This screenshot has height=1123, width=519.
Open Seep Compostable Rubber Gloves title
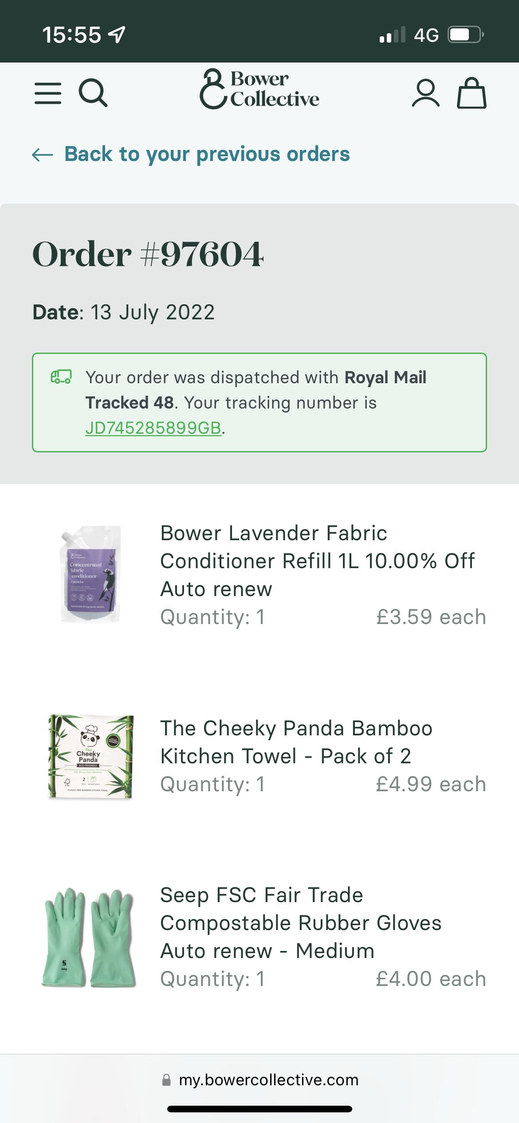click(301, 923)
